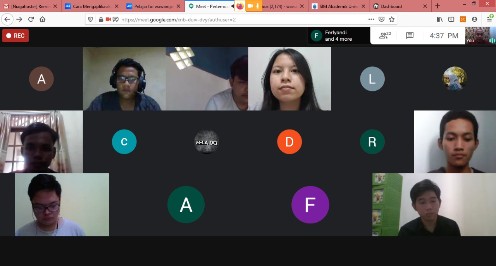Save page to Pocket

pos(382,19)
